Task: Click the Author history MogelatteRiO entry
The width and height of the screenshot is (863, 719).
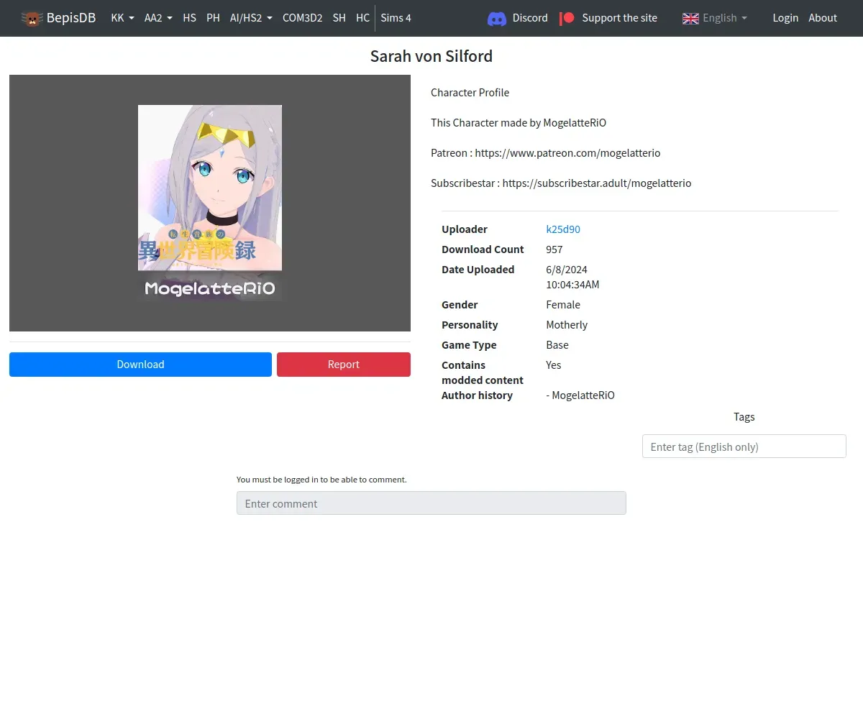Action: point(580,395)
